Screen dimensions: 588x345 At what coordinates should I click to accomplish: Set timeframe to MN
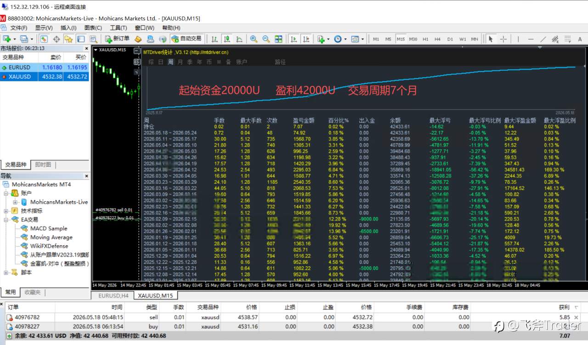coord(475,39)
